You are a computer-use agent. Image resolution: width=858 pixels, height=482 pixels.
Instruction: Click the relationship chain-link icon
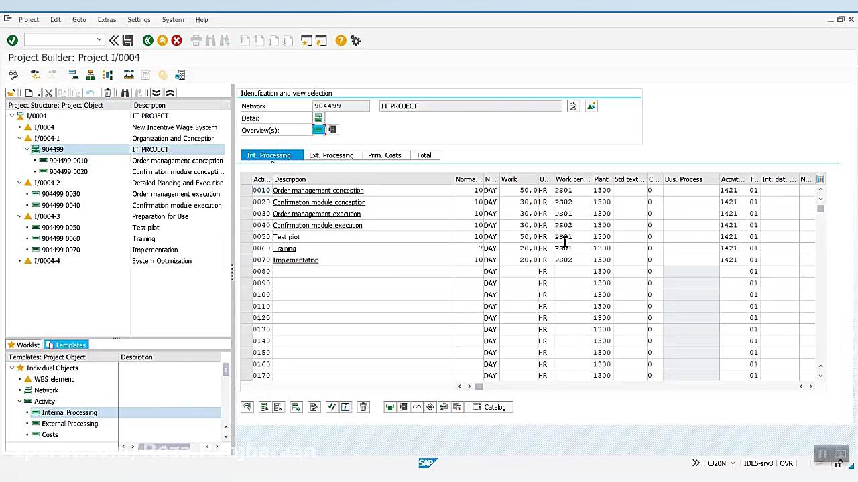pos(417,407)
